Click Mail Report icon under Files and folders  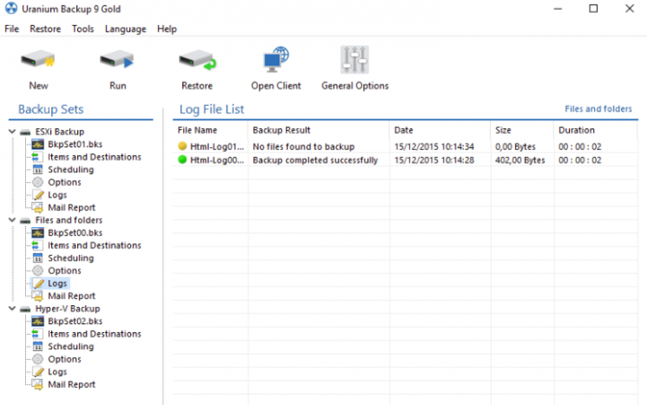coord(38,296)
